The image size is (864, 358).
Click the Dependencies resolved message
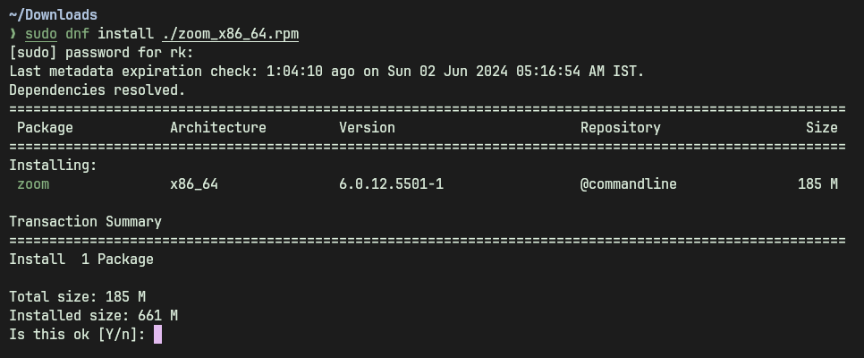(97, 90)
